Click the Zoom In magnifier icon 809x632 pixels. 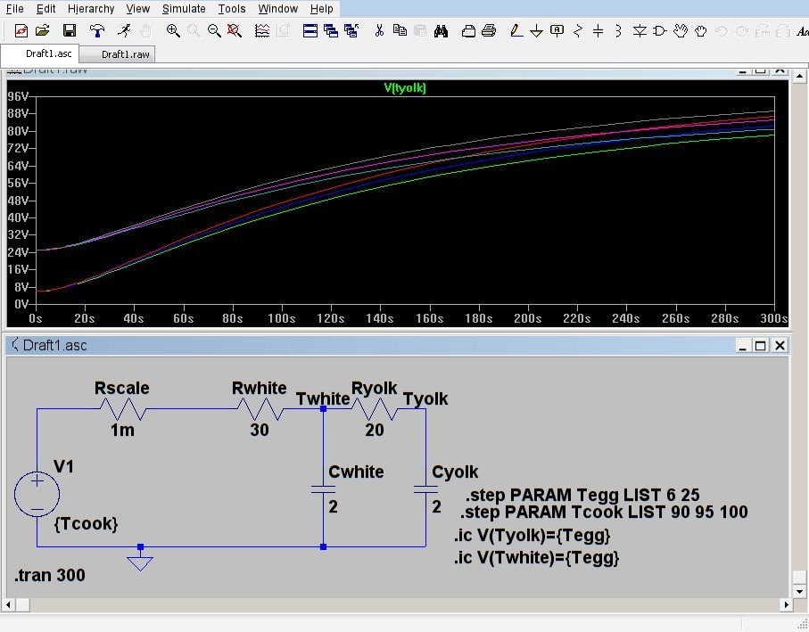coord(173,30)
